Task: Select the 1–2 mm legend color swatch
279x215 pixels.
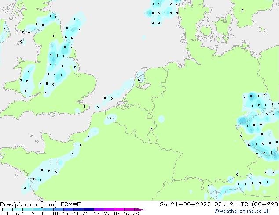Action: point(28,209)
